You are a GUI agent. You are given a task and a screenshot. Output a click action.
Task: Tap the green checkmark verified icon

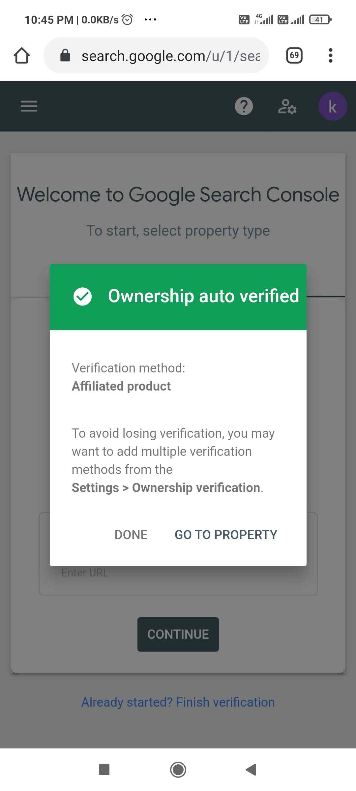pyautogui.click(x=82, y=296)
